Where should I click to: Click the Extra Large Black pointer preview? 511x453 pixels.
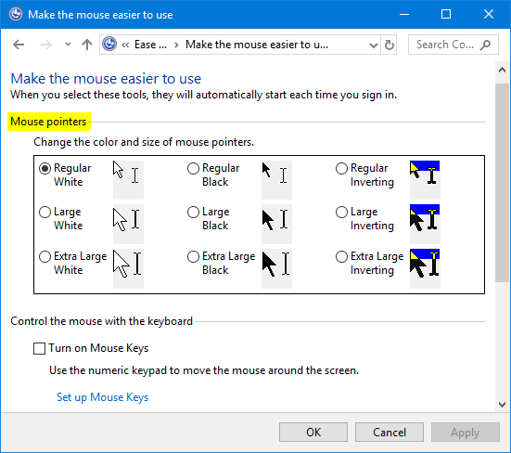pos(276,268)
